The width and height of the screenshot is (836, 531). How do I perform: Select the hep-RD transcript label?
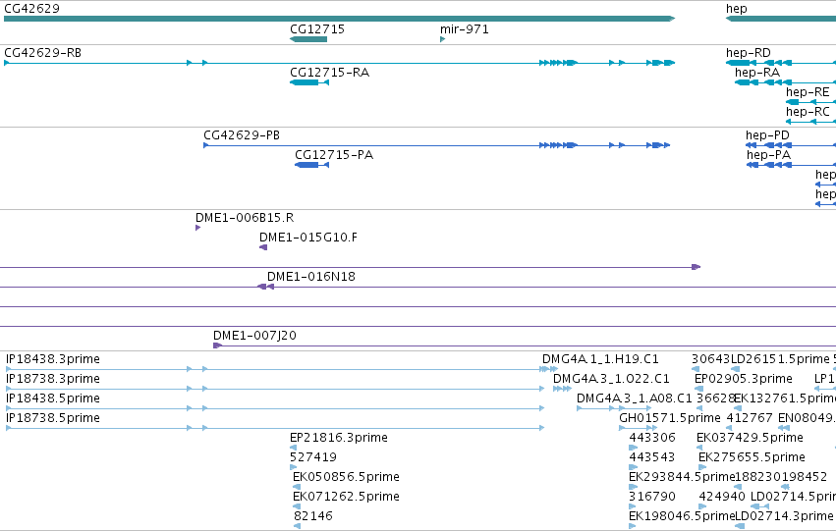[748, 53]
